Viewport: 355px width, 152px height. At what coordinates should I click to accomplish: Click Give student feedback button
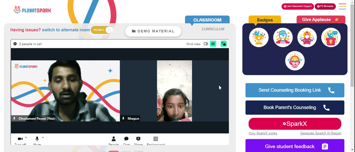click(295, 146)
